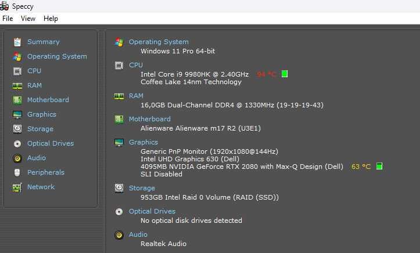
Task: Click the Storage heading link in summary
Action: [142, 188]
